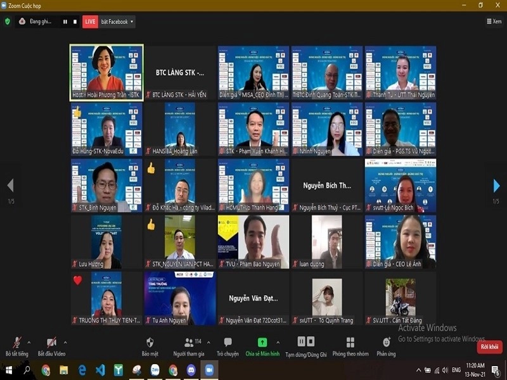Stop the recording from top bar
The height and width of the screenshot is (380, 507).
(75, 22)
